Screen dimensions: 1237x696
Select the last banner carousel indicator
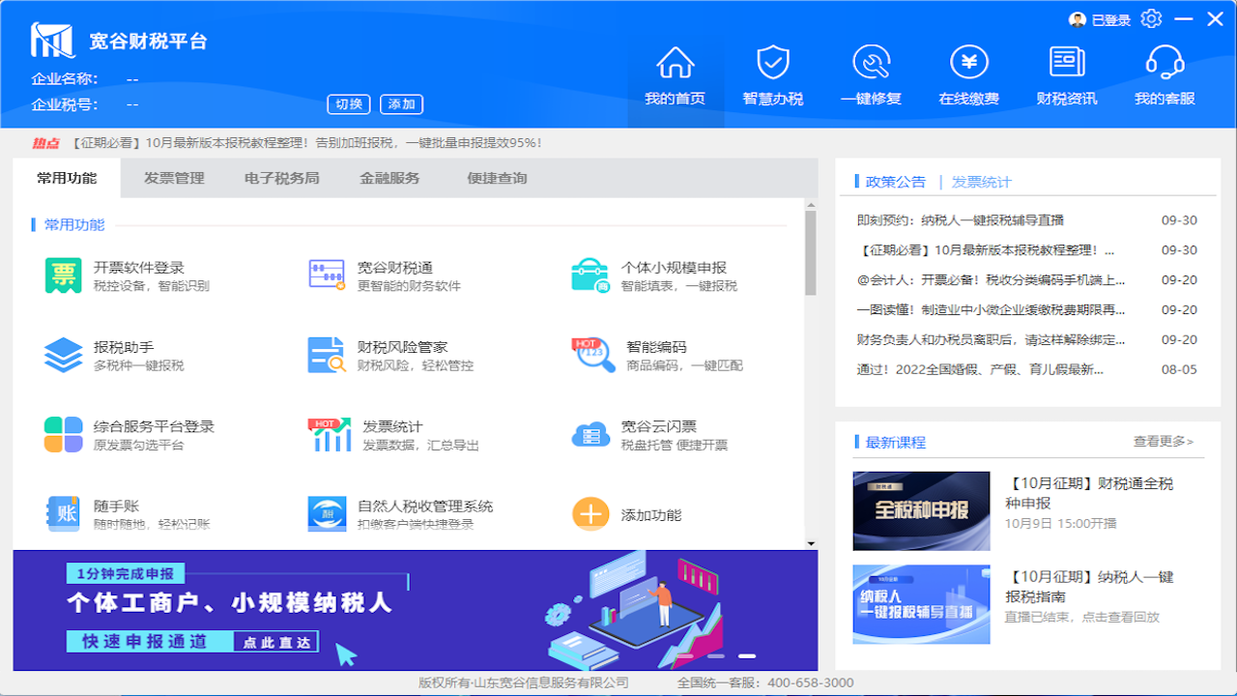747,656
